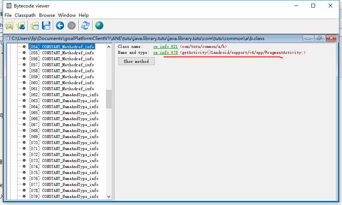Select [071] CONSTANT_NameAndType_info entry
This screenshot has width=342, height=205.
[x=64, y=149]
